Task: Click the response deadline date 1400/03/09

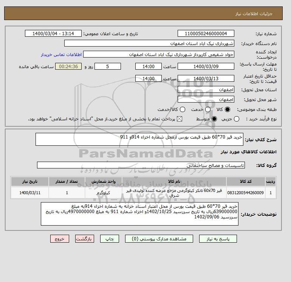Action: pyautogui.click(x=206, y=66)
